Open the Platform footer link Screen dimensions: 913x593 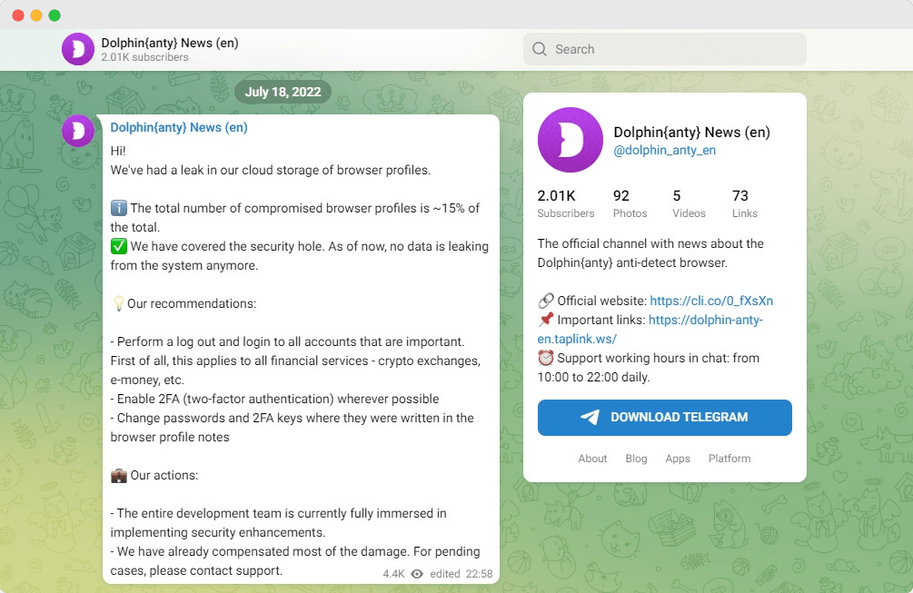(x=729, y=459)
